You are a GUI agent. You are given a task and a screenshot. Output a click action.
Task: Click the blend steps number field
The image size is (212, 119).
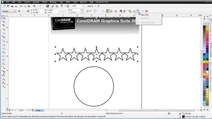pos(76,10)
